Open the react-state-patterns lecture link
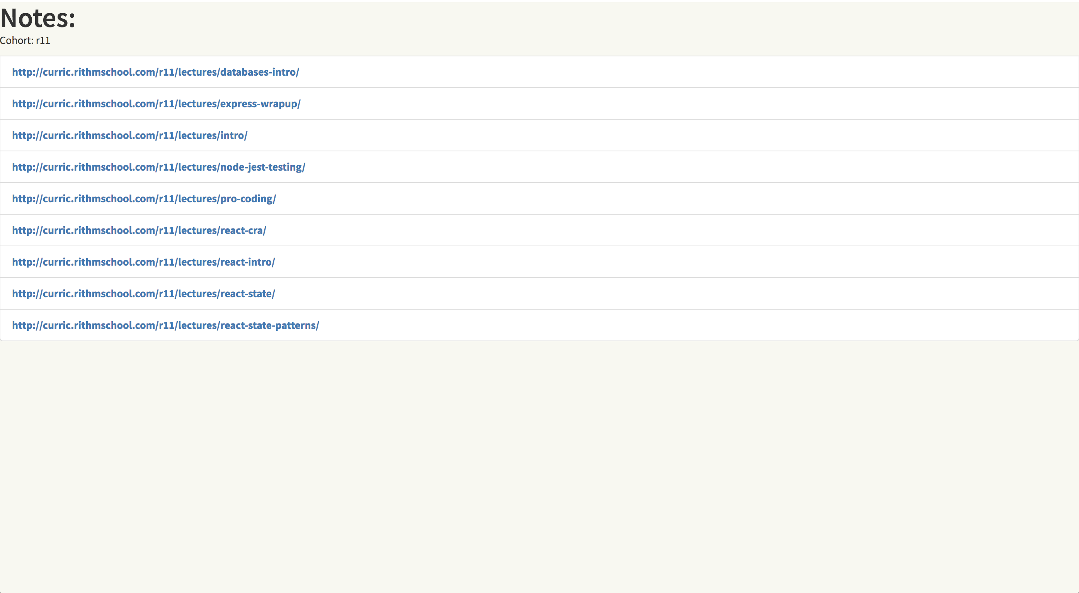Viewport: 1079px width, 593px height. pyautogui.click(x=165, y=325)
